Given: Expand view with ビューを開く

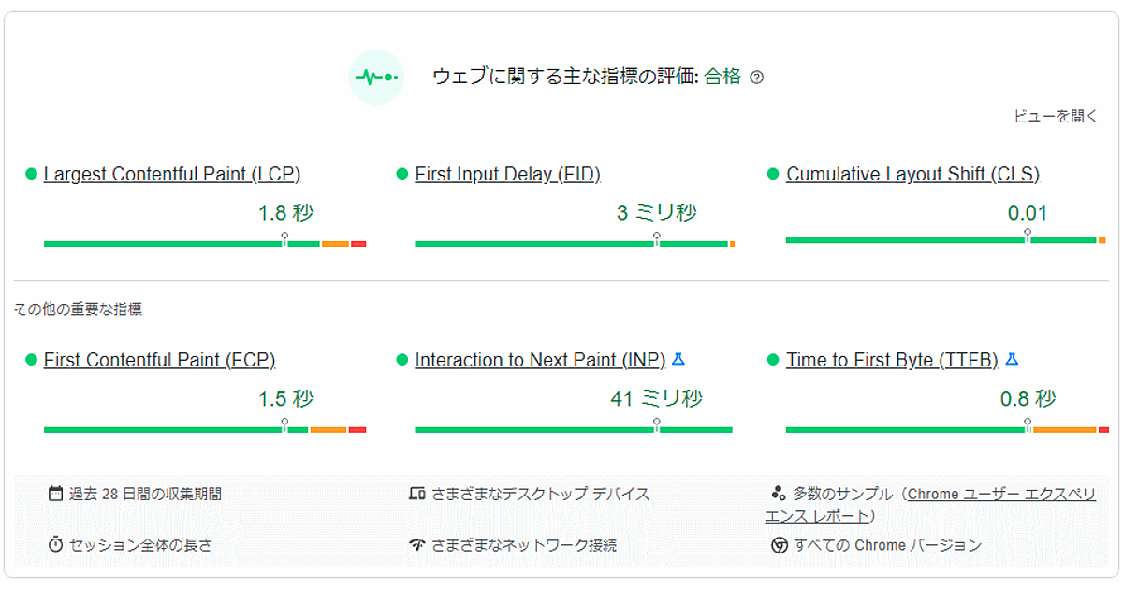Looking at the screenshot, I should pos(1056,117).
